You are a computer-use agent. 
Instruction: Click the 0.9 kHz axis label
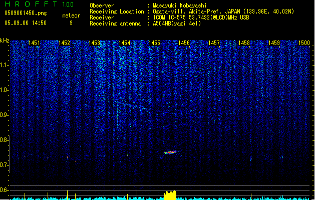5,115
